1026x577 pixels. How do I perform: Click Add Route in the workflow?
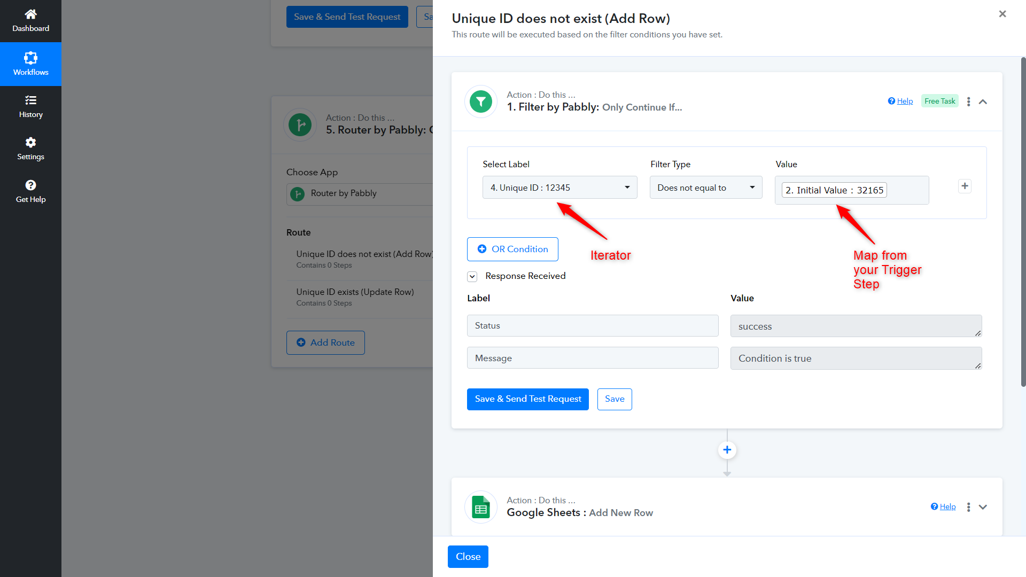tap(325, 342)
